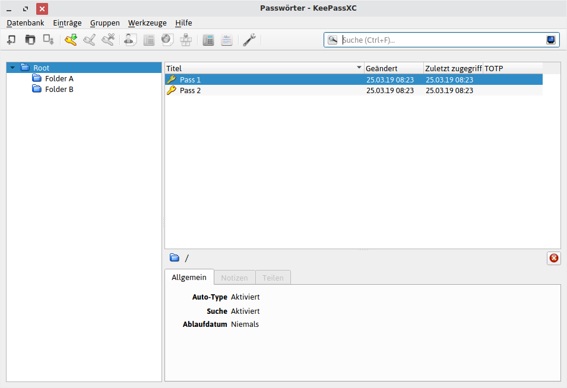Maximize the KeePassXC window
Image resolution: width=567 pixels, height=388 pixels.
tap(26, 9)
